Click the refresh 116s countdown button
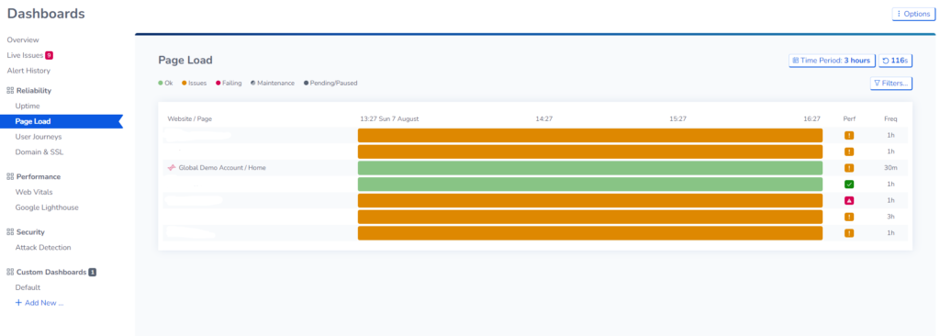The image size is (940, 336). 896,61
